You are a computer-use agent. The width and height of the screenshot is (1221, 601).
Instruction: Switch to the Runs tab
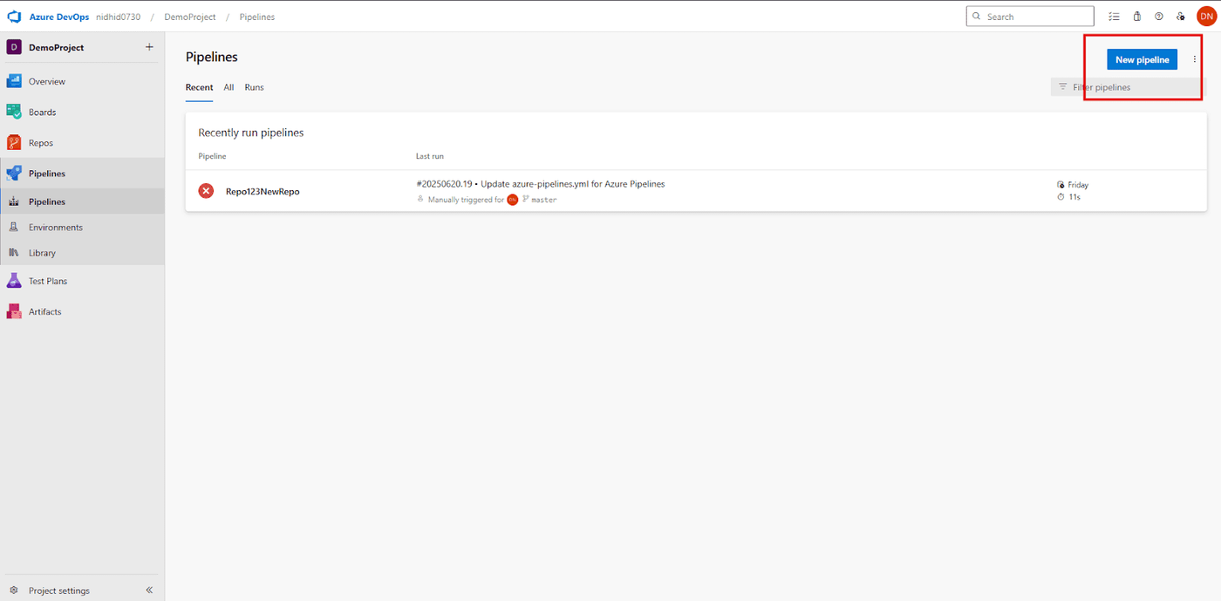tap(254, 87)
